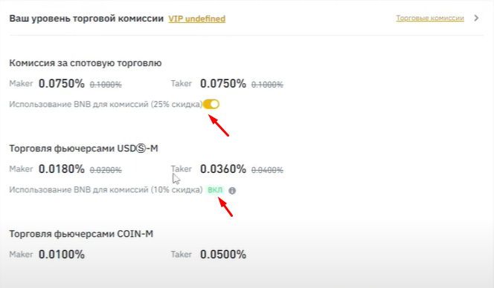Select the USDⓈ-M Taker fee 0.0360%
494x288 pixels.
click(x=223, y=169)
